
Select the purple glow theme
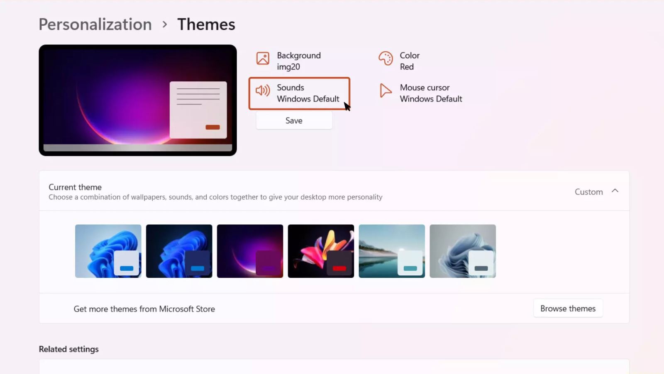(x=250, y=251)
